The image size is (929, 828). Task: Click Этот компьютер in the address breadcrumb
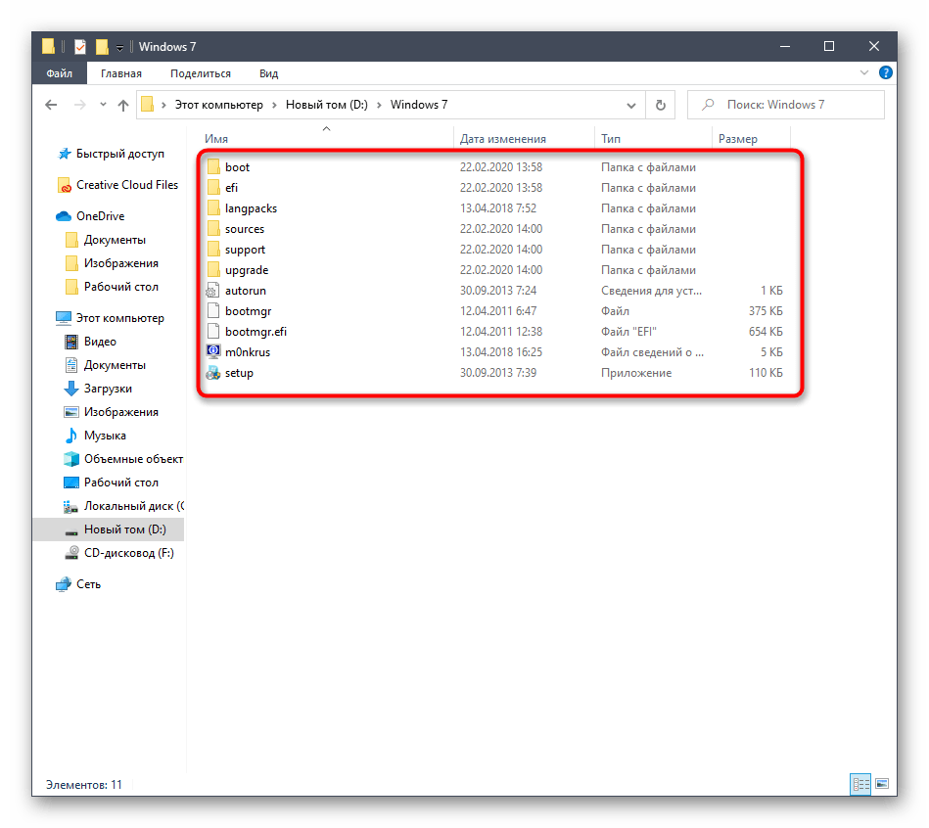pos(218,105)
